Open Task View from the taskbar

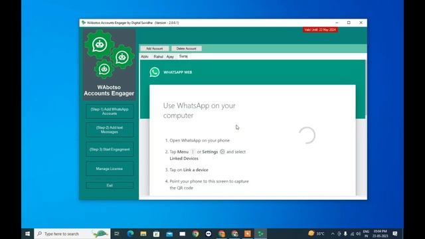click(x=117, y=234)
